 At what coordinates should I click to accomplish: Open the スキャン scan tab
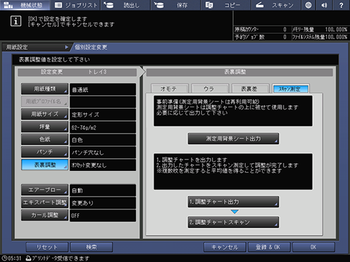click(x=276, y=5)
